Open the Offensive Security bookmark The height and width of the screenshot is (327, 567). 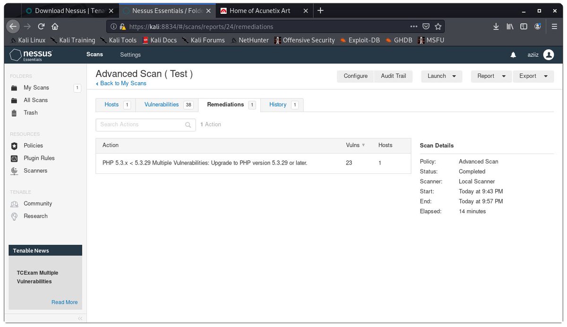[305, 40]
